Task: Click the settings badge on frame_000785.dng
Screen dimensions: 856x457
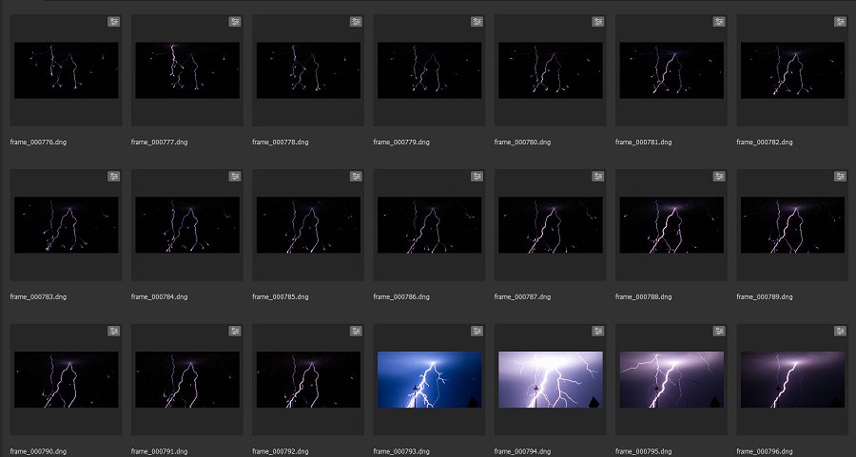Action: [x=356, y=176]
